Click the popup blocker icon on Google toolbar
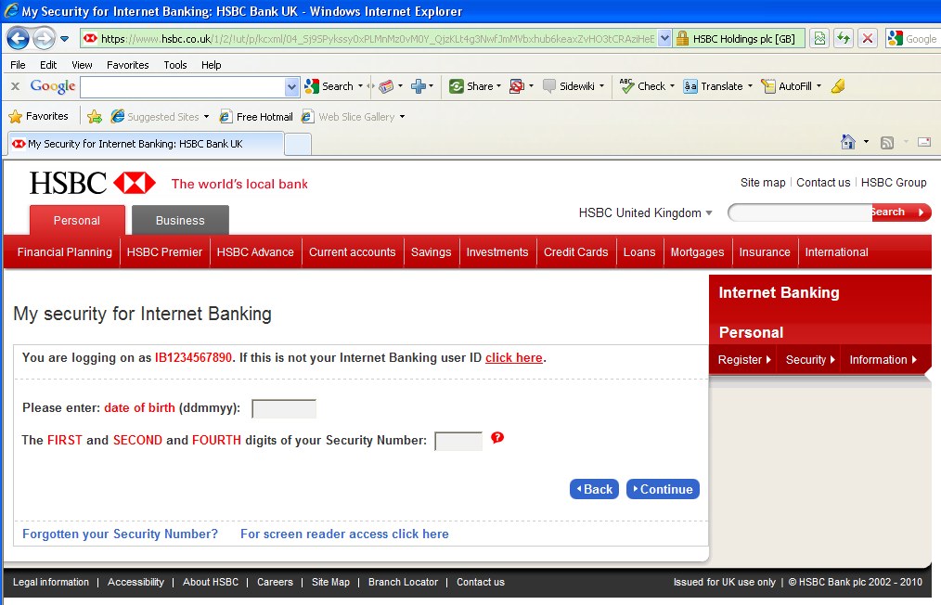This screenshot has height=605, width=941. click(516, 86)
